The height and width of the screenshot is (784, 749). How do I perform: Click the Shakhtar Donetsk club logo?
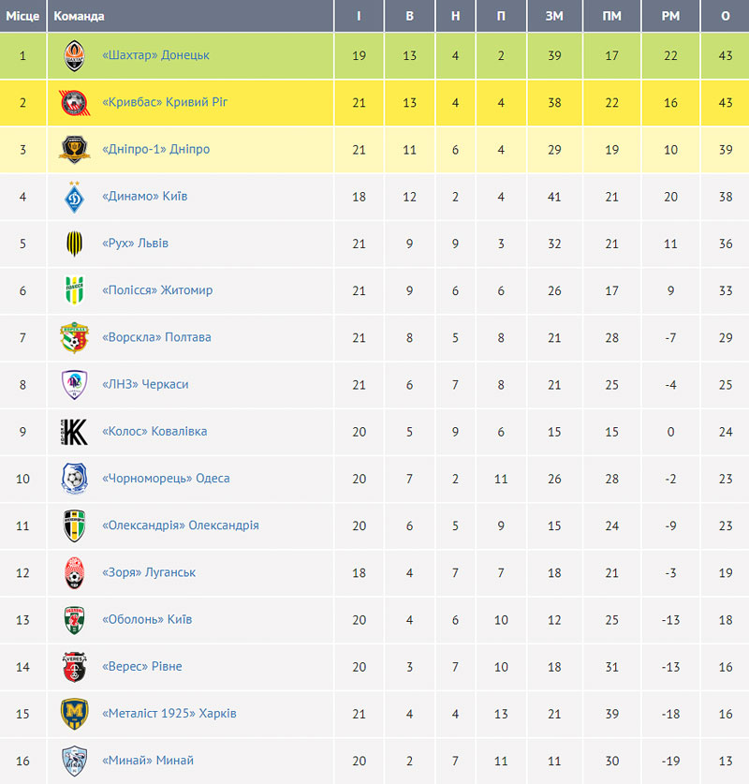(x=75, y=55)
